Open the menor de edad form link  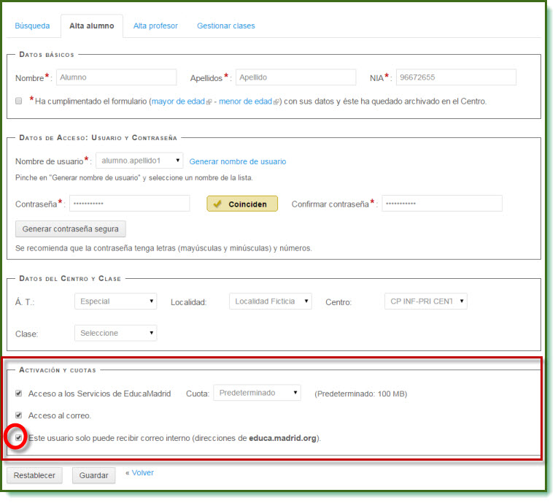[x=246, y=101]
